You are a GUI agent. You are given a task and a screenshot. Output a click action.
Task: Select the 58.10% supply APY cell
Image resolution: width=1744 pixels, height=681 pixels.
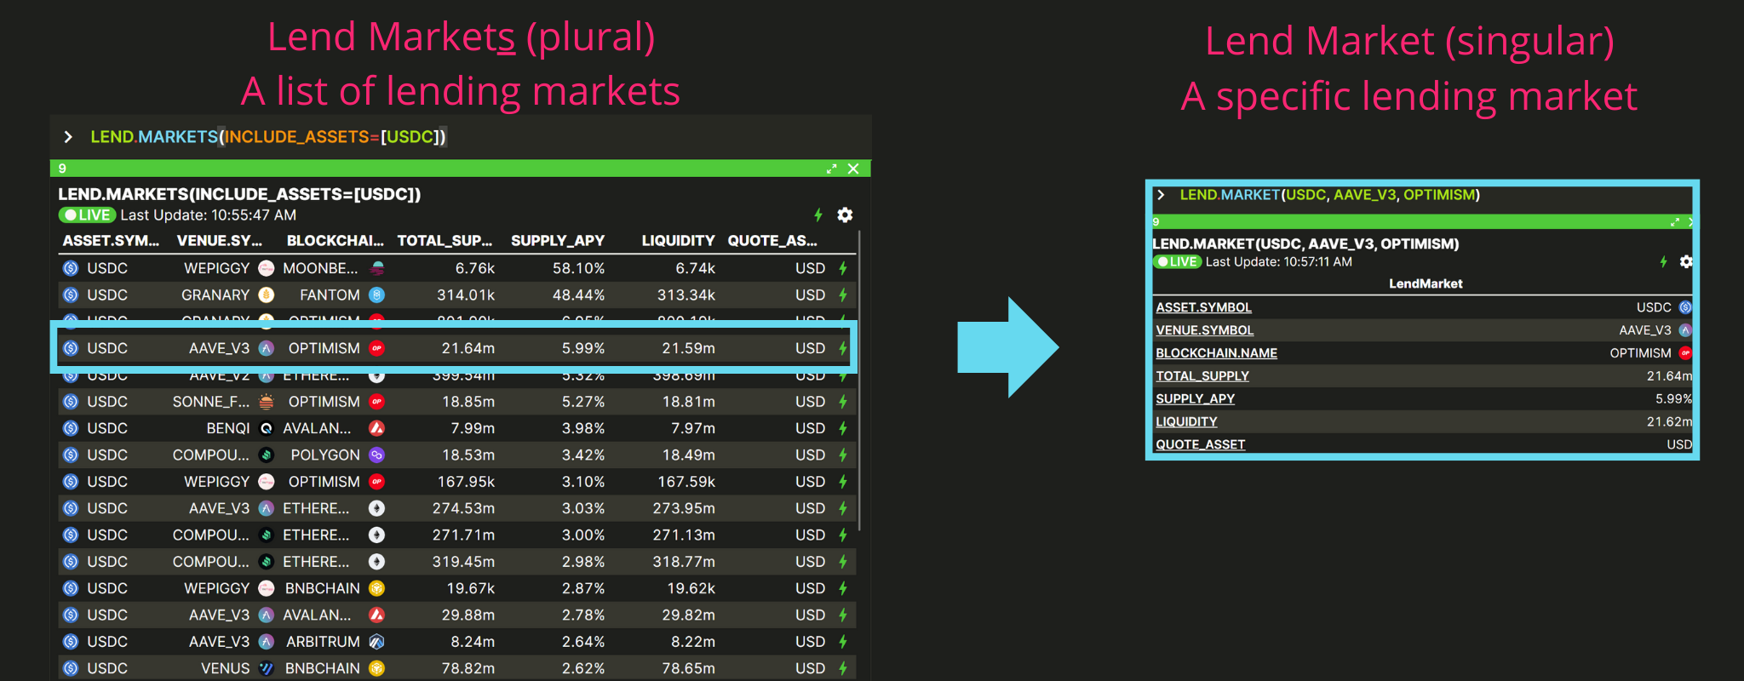point(578,268)
